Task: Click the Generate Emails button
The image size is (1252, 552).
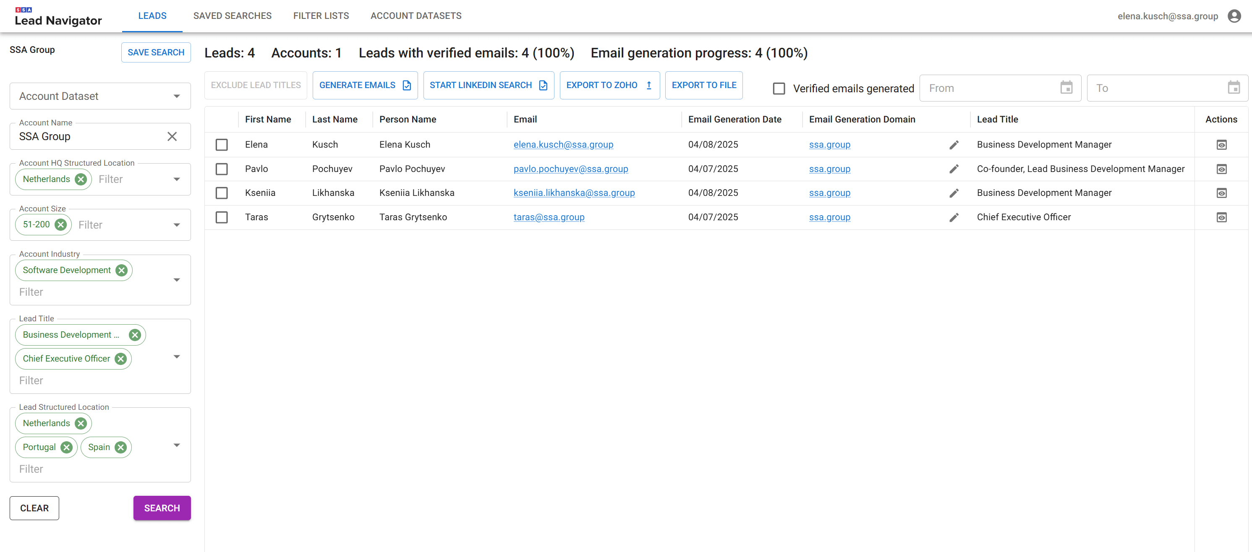Action: (365, 86)
